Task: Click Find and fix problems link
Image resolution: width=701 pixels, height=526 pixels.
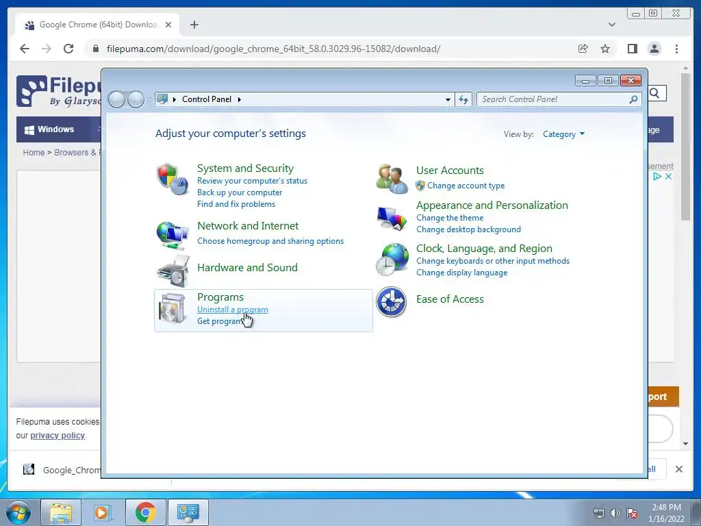Action: (x=236, y=204)
